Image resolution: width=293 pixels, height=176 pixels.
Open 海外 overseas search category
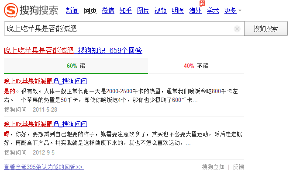(x=195, y=11)
